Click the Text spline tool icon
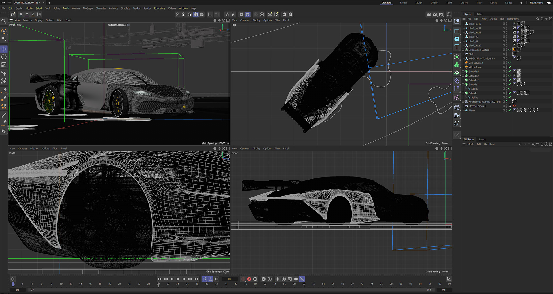 pos(457,47)
